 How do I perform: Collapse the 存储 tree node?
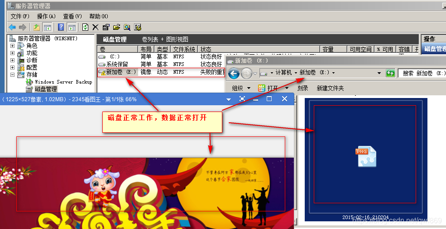tap(13, 75)
